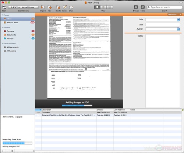
Task: Click the New item toolbar icon
Action: click(x=50, y=7)
